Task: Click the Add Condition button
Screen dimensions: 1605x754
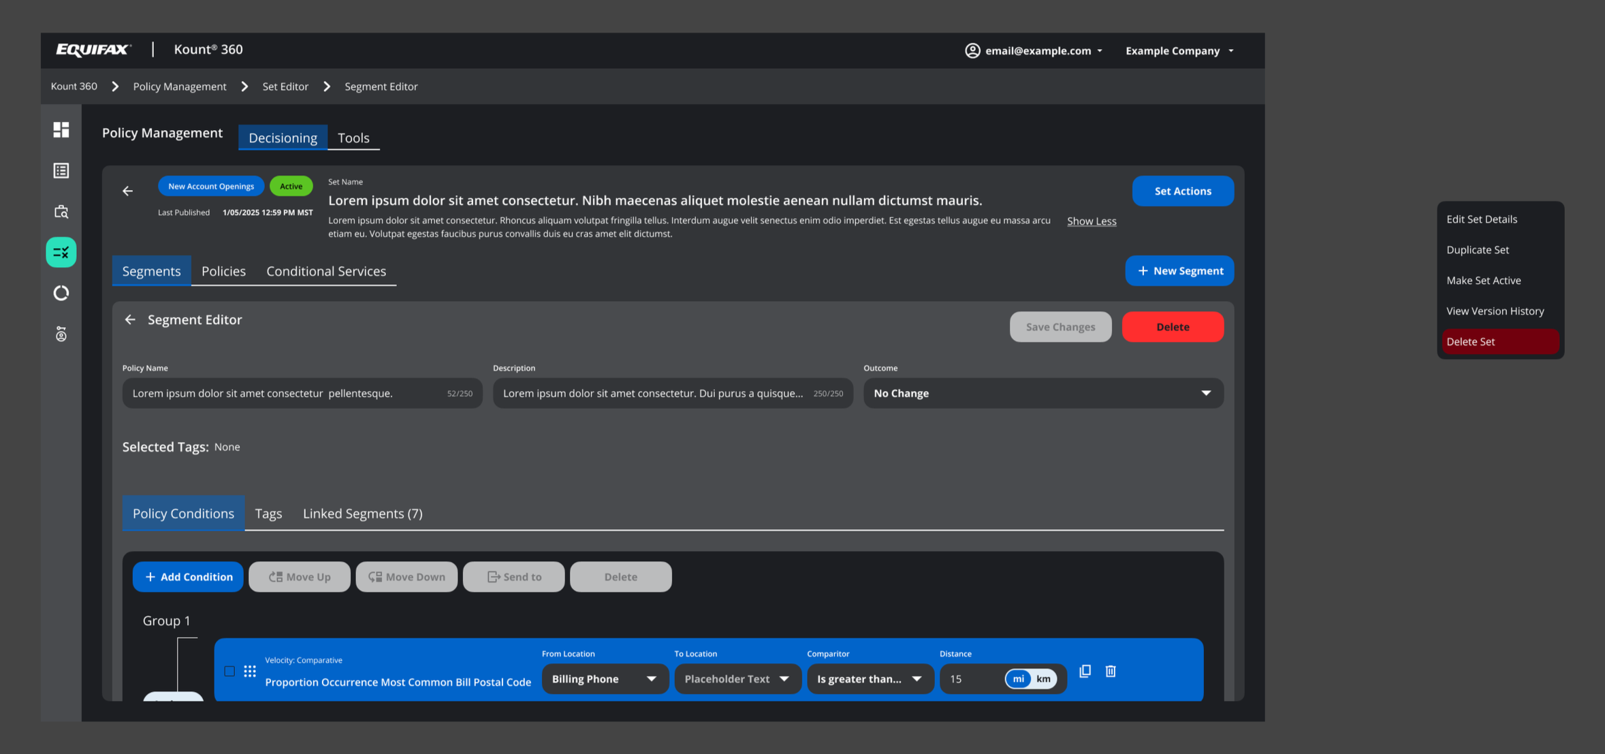Action: pyautogui.click(x=188, y=577)
